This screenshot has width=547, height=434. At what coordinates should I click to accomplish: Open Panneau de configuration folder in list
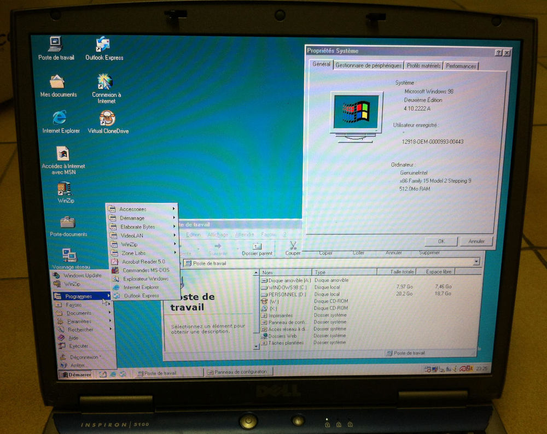[283, 322]
